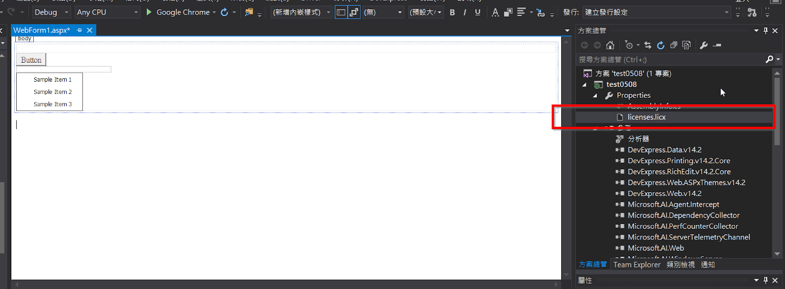Screen dimensions: 785x289
Task: Open the (預設大小) font size dropdown
Action: [425, 12]
